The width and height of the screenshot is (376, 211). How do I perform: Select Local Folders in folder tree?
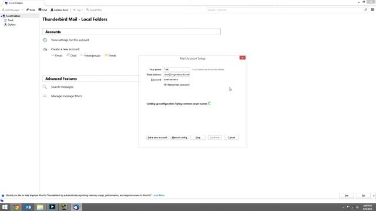point(13,16)
